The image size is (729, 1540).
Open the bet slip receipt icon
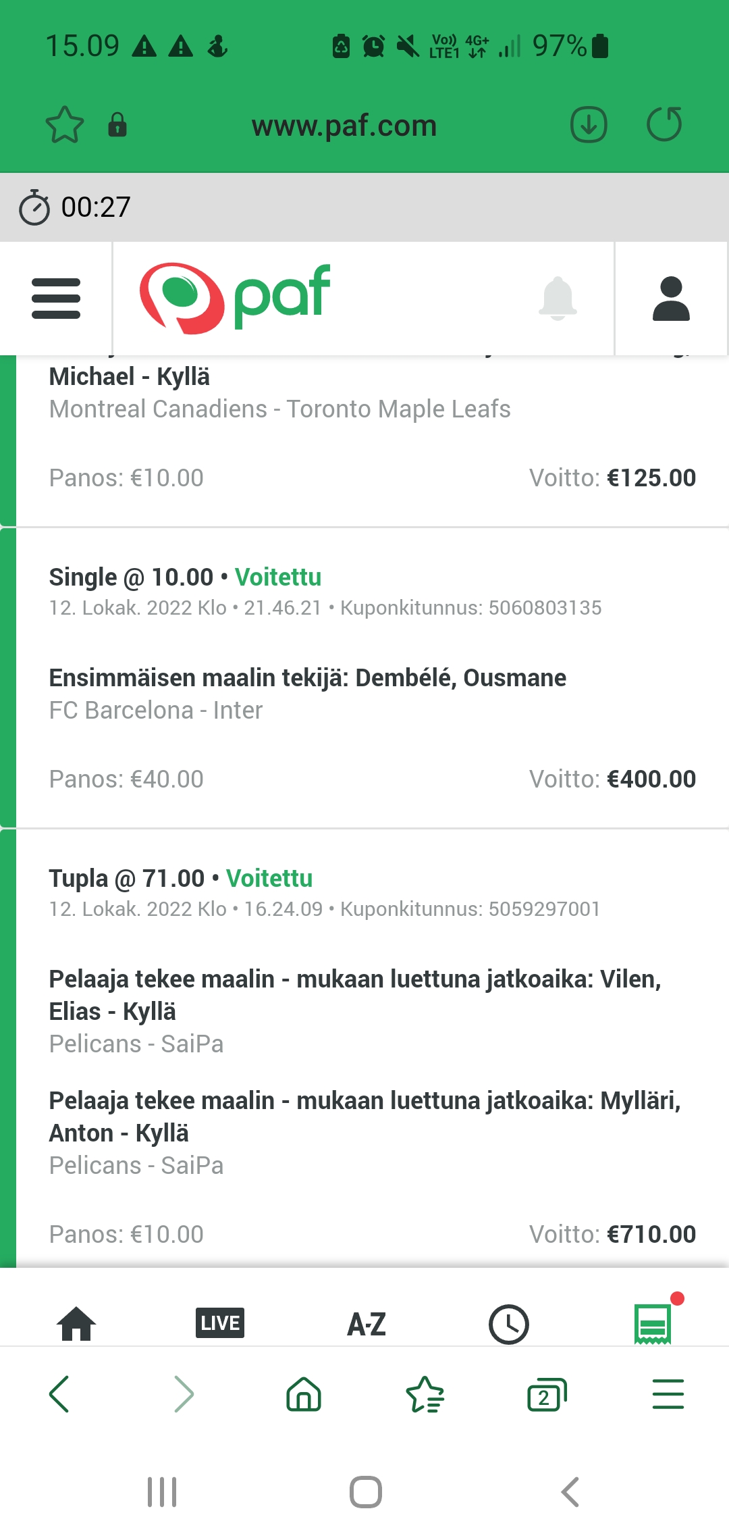coord(653,1324)
